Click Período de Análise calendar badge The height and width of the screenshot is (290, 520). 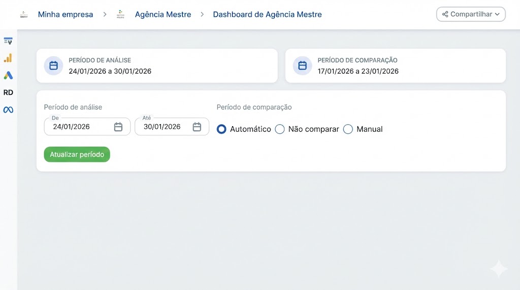coord(53,65)
